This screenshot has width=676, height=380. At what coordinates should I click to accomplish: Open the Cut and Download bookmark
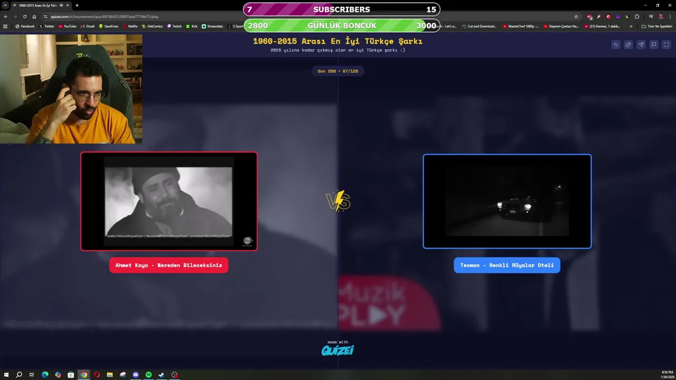tap(479, 26)
